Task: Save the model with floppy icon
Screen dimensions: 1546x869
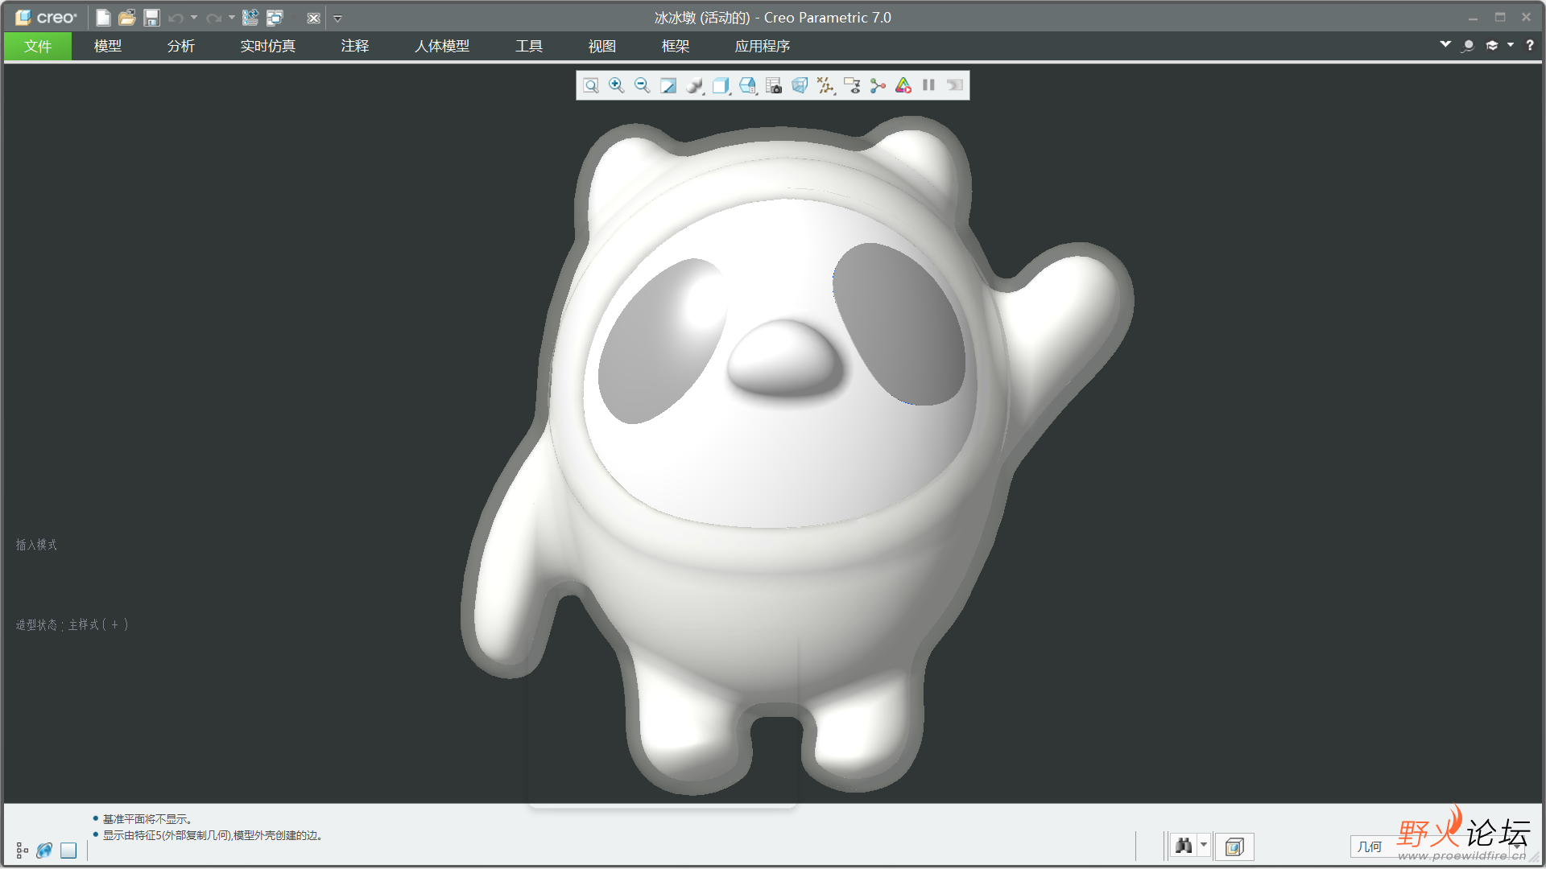Action: tap(151, 18)
